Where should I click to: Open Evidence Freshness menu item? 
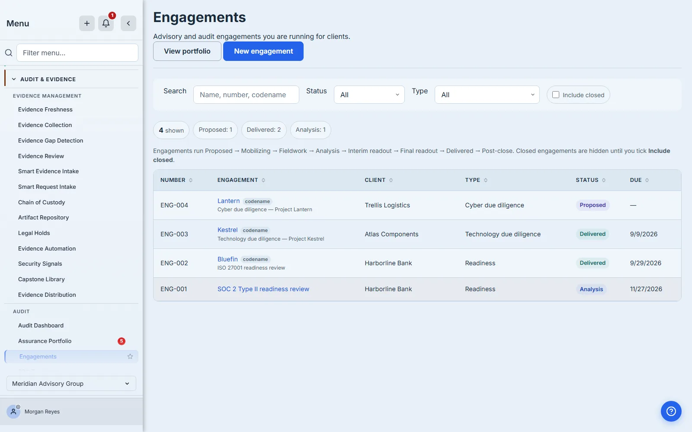pyautogui.click(x=45, y=110)
